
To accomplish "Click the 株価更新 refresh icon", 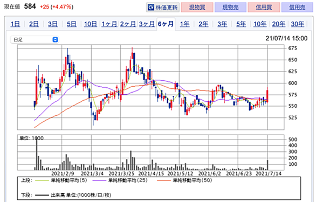I will point(151,8).
